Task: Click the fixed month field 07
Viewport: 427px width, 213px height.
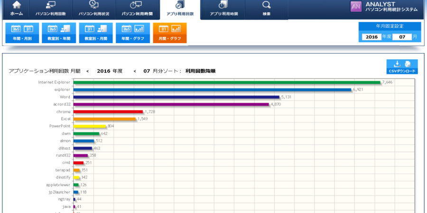Action: click(402, 37)
